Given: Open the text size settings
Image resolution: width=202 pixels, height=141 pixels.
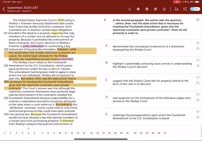Looking at the screenshot, I should (176, 9).
